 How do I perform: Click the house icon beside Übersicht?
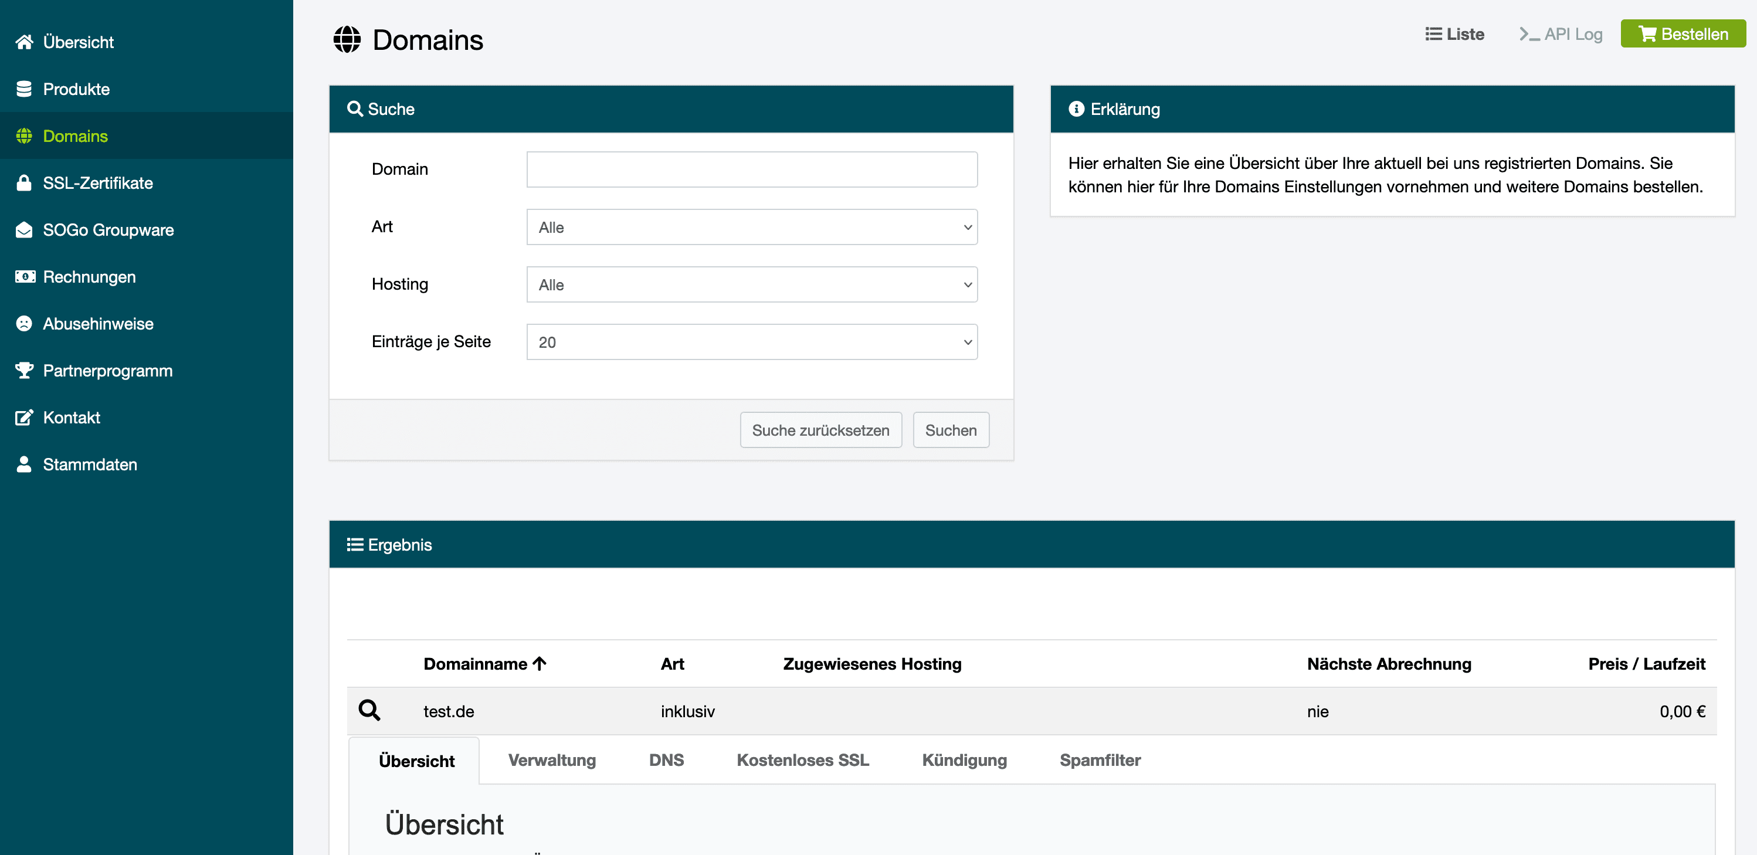click(25, 42)
